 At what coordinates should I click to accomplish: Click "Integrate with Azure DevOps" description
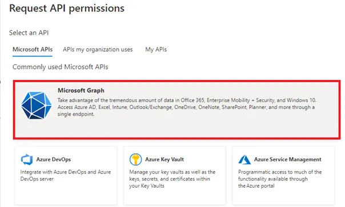[x=66, y=176]
